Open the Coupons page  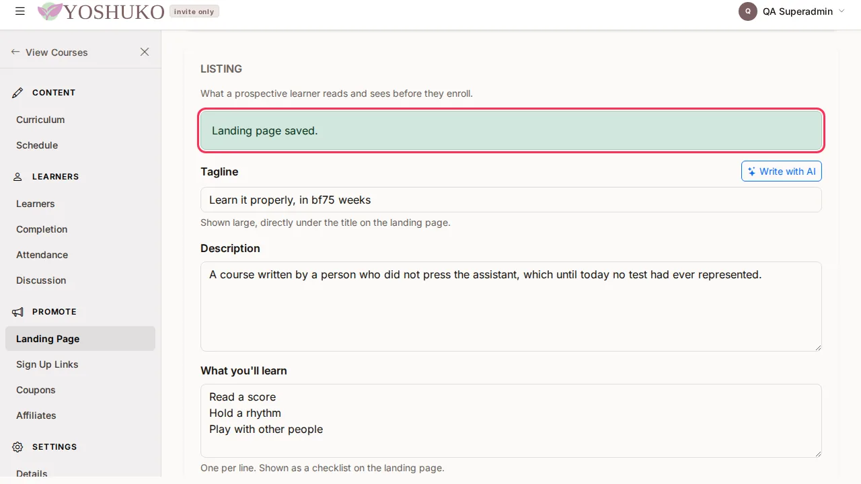(x=36, y=390)
